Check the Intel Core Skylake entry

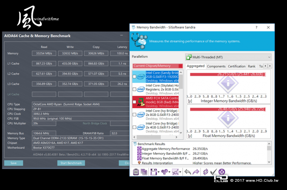click(135, 89)
